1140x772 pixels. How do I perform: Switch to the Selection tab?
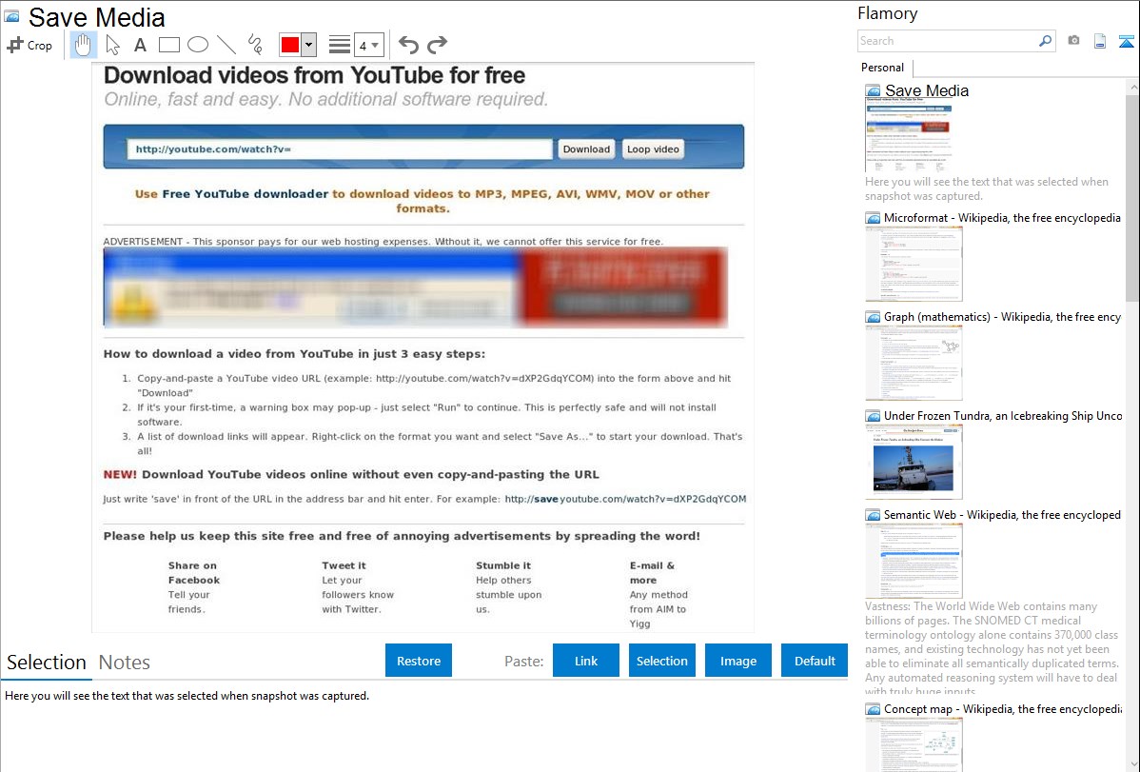[x=47, y=663]
